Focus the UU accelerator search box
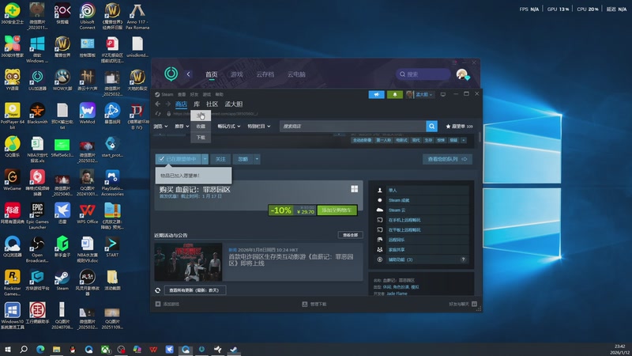This screenshot has width=632, height=356. 423,74
